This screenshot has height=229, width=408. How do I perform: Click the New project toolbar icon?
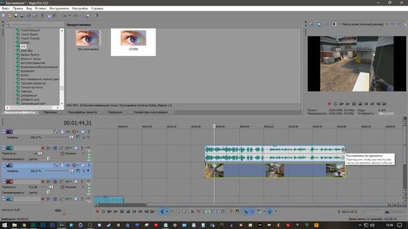pos(4,15)
